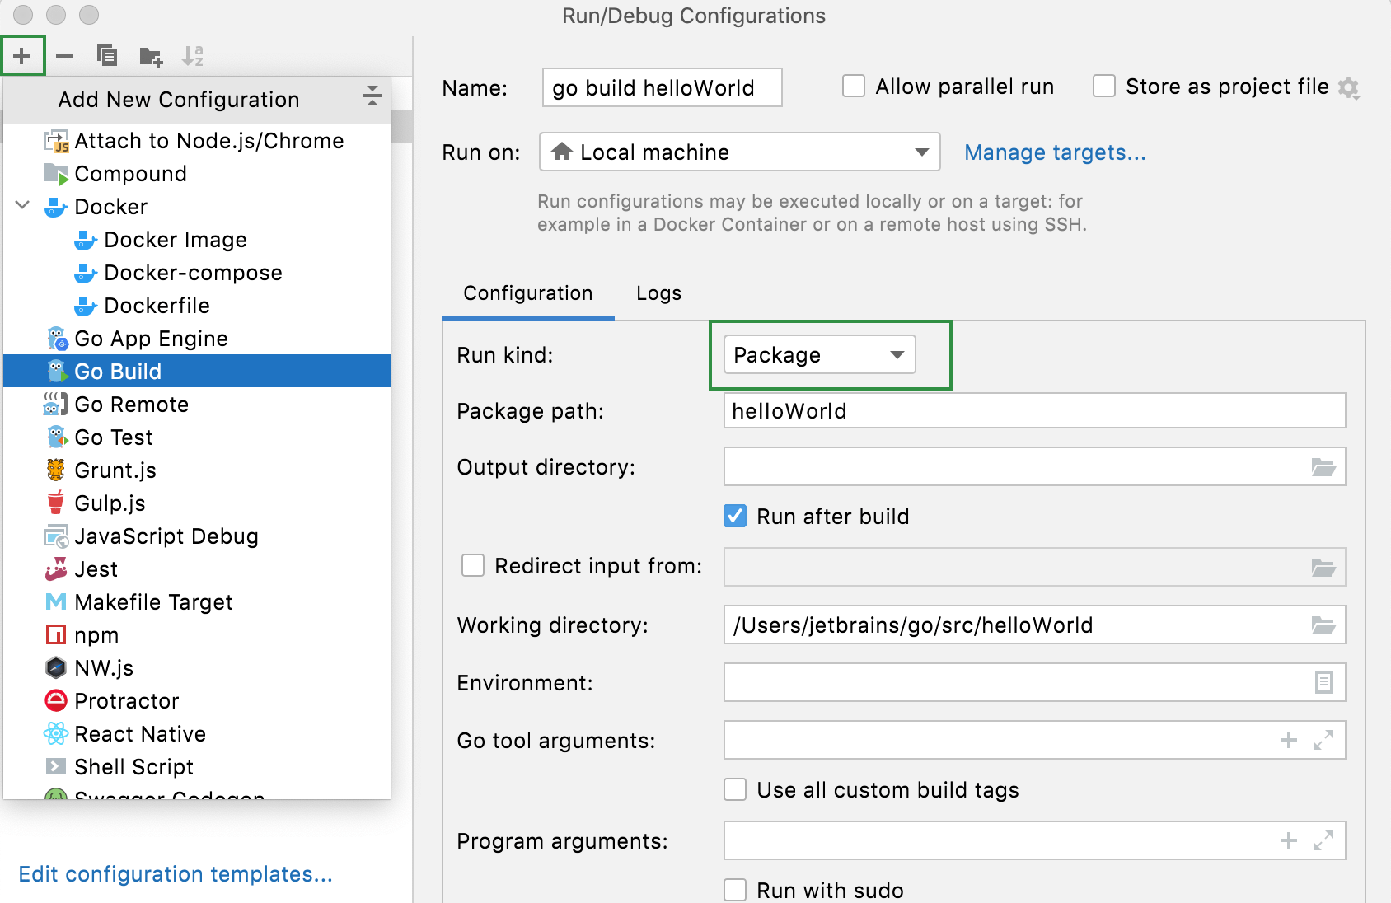Open the Run on target dropdown
The width and height of the screenshot is (1391, 903).
[921, 152]
